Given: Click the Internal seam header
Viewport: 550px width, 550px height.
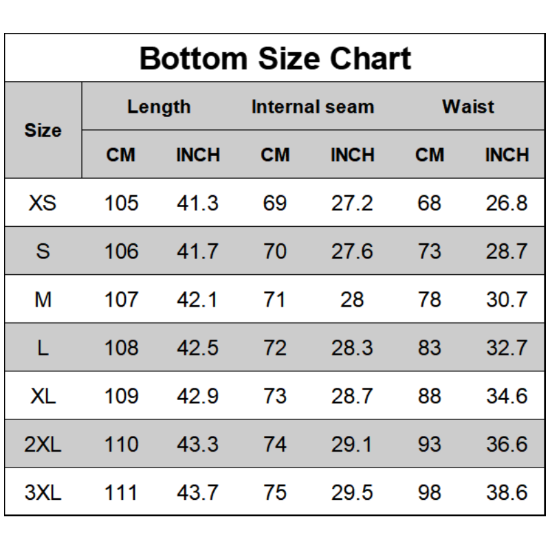Looking at the screenshot, I should tap(313, 107).
